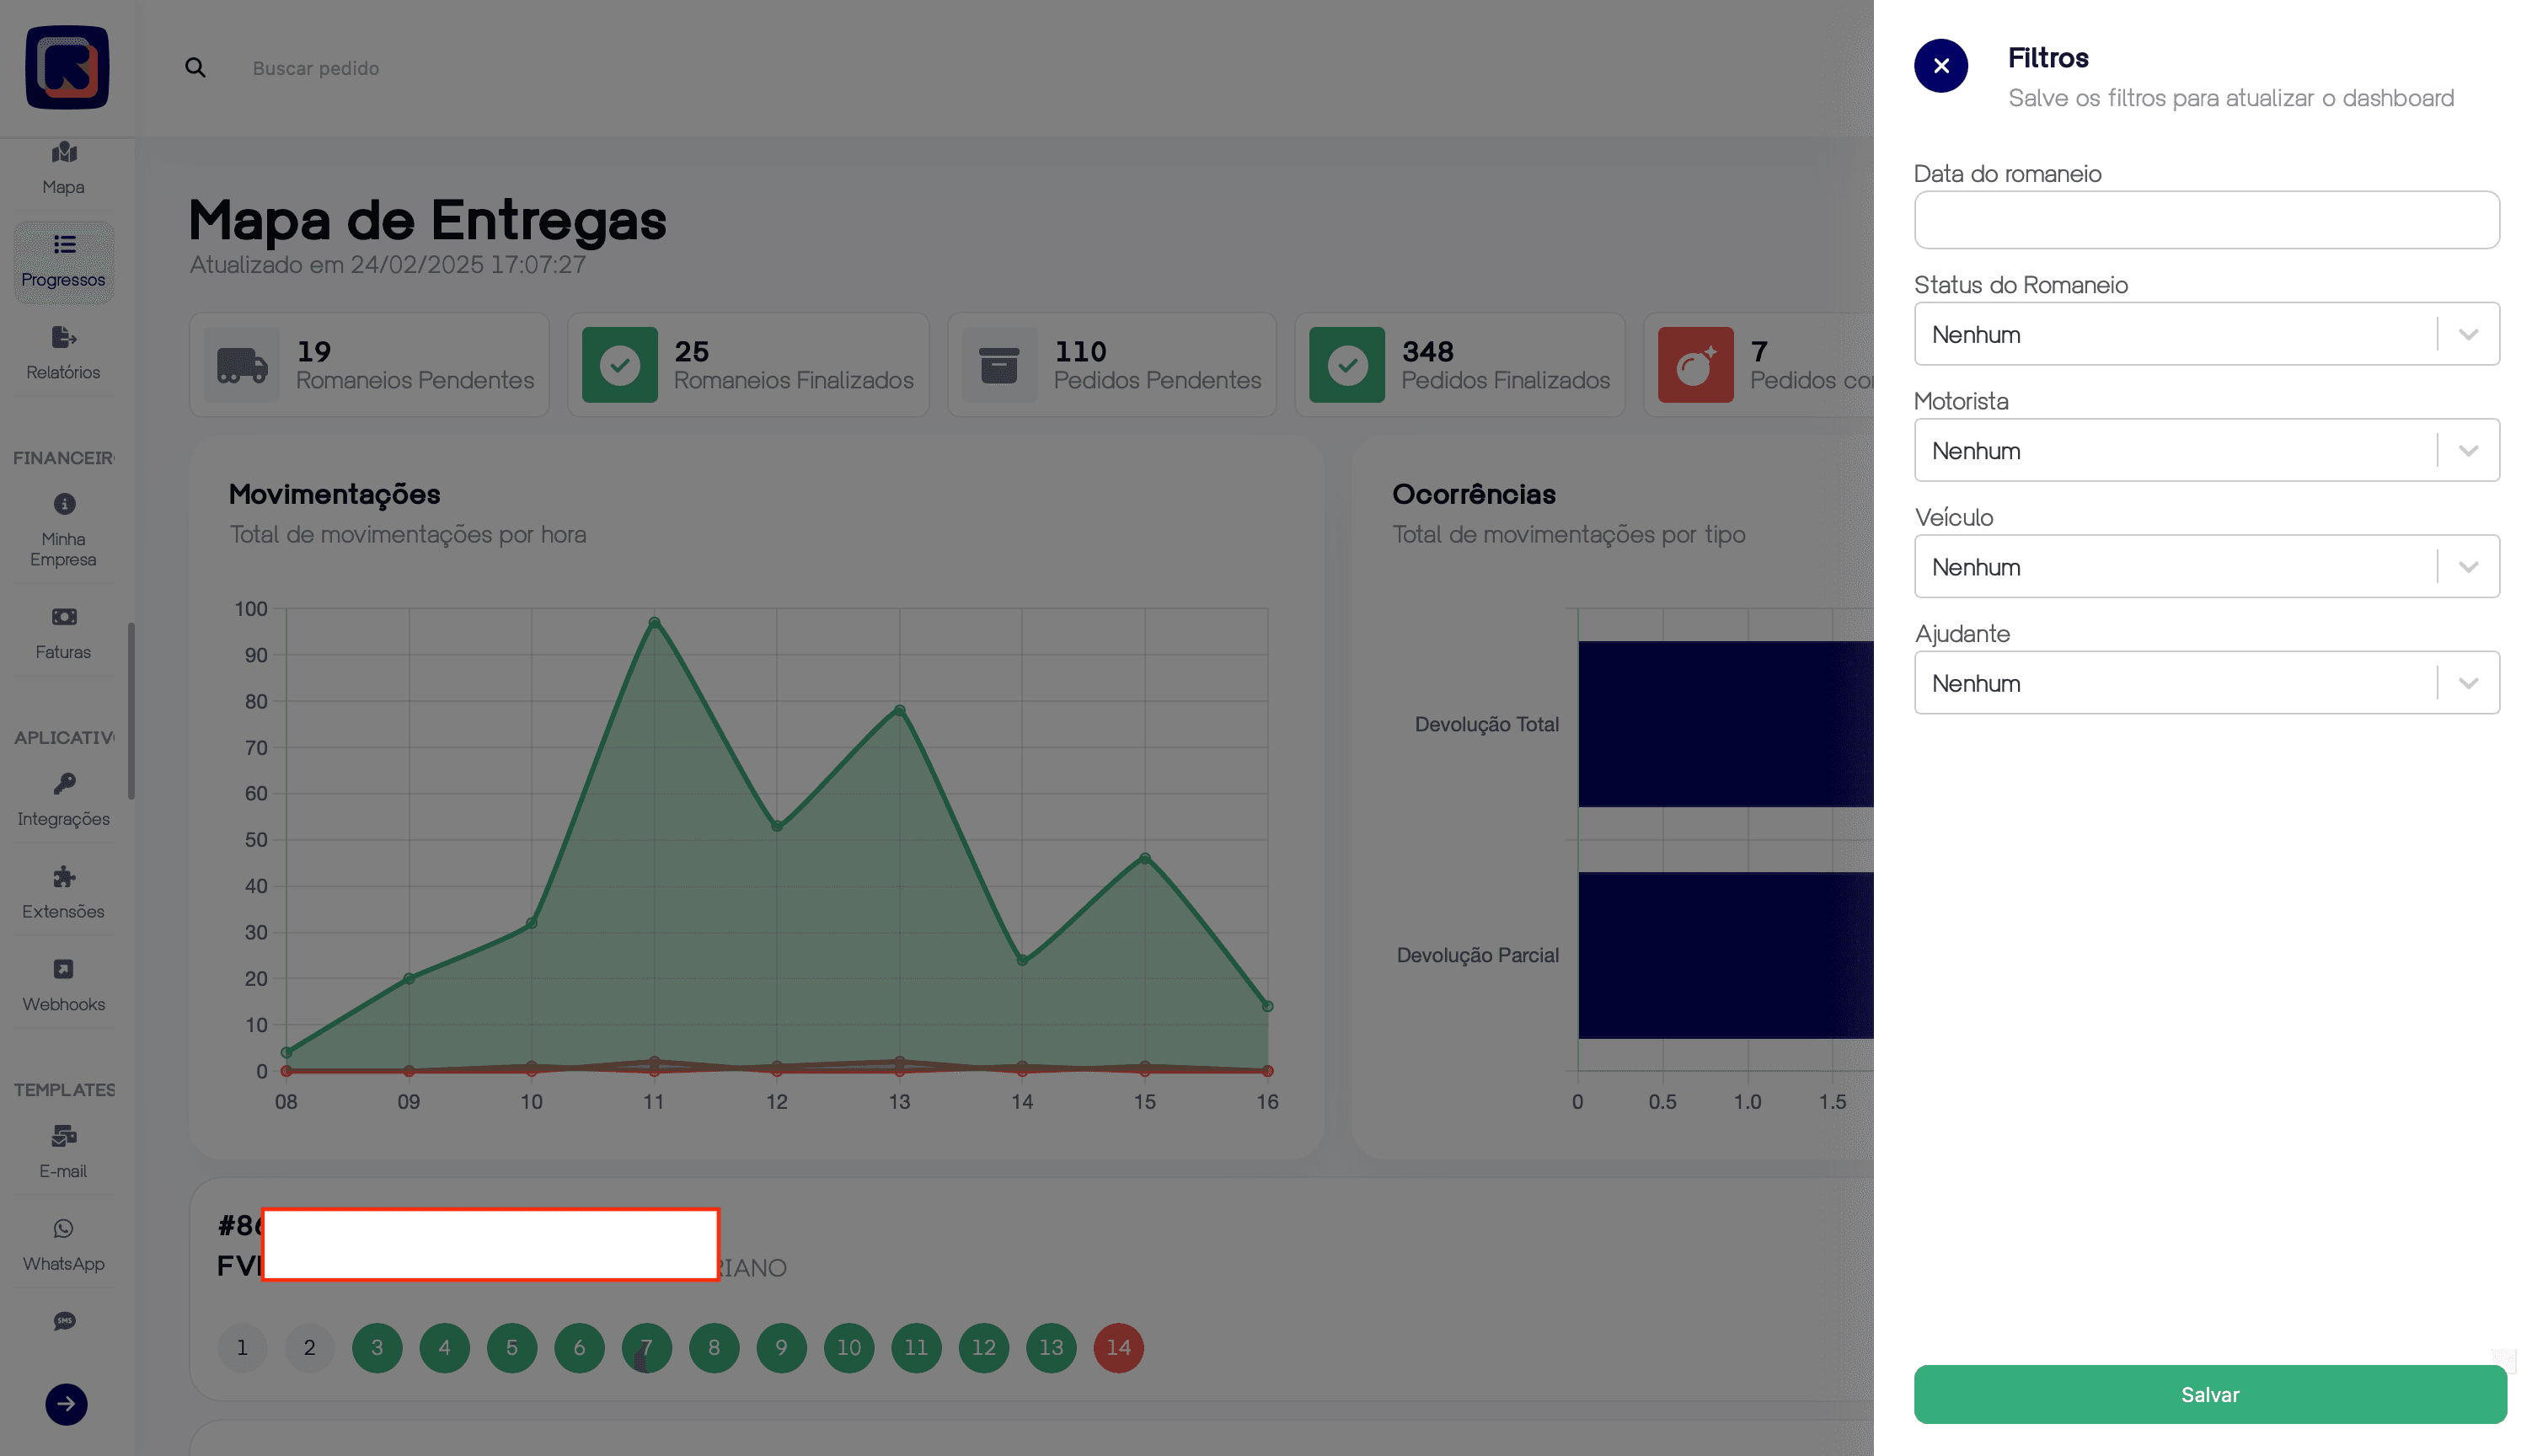This screenshot has width=2548, height=1456.
Task: Open Faturas in the sidebar
Action: pyautogui.click(x=64, y=631)
